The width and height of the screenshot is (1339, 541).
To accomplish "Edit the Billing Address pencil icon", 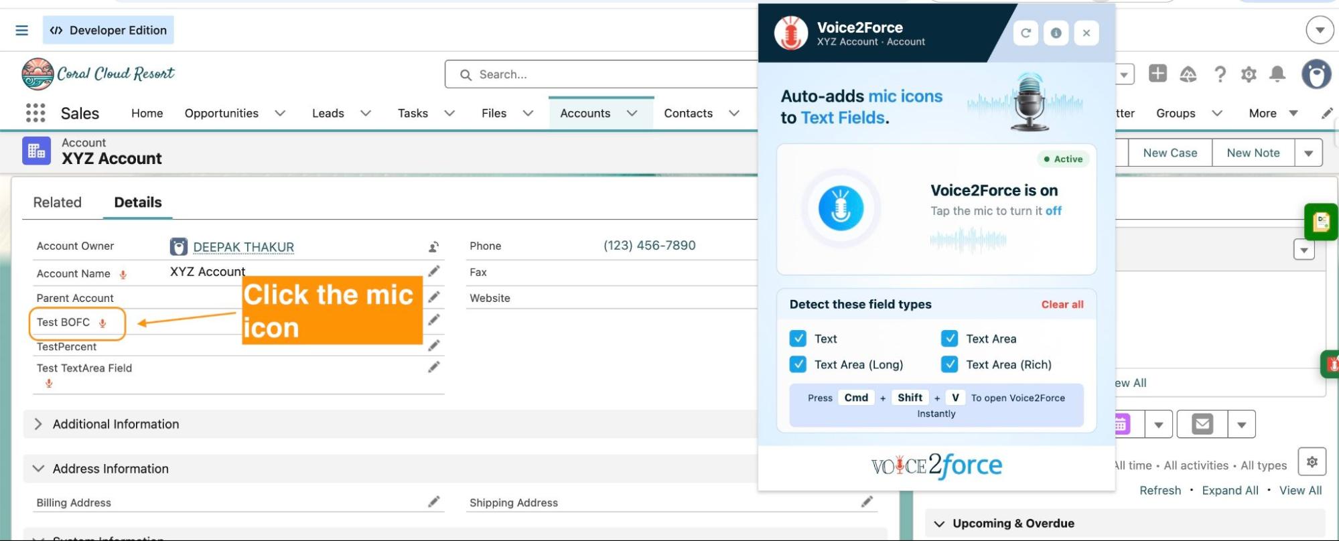I will [434, 501].
